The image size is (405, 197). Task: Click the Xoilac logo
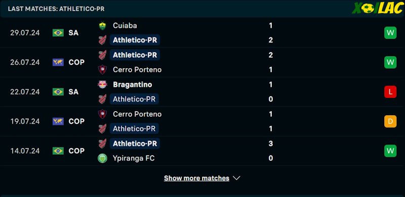click(377, 8)
